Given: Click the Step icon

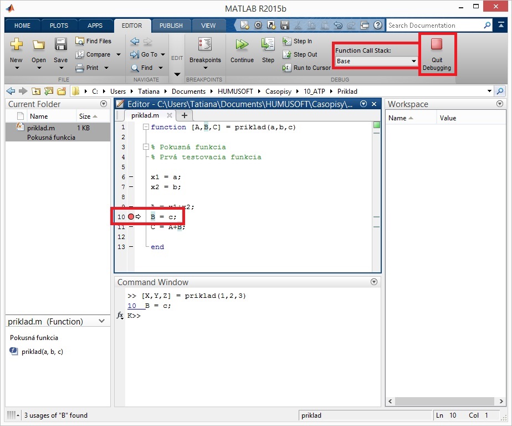Looking at the screenshot, I should click(268, 44).
